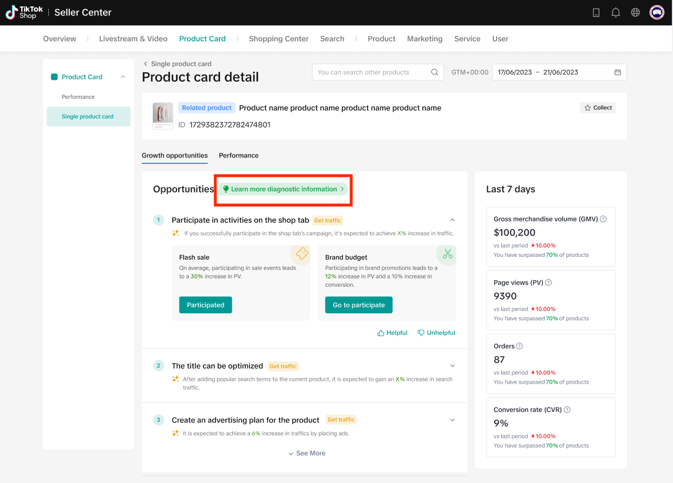
Task: Open the user profile avatar
Action: coord(657,12)
